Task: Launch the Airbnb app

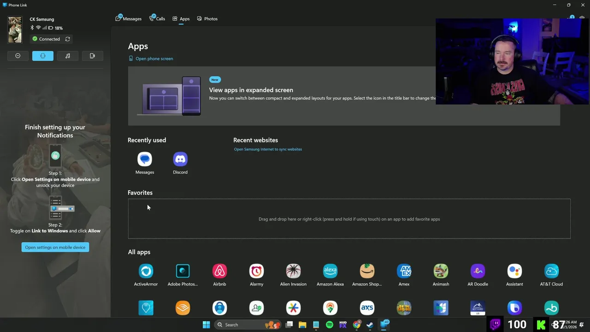Action: point(219,275)
